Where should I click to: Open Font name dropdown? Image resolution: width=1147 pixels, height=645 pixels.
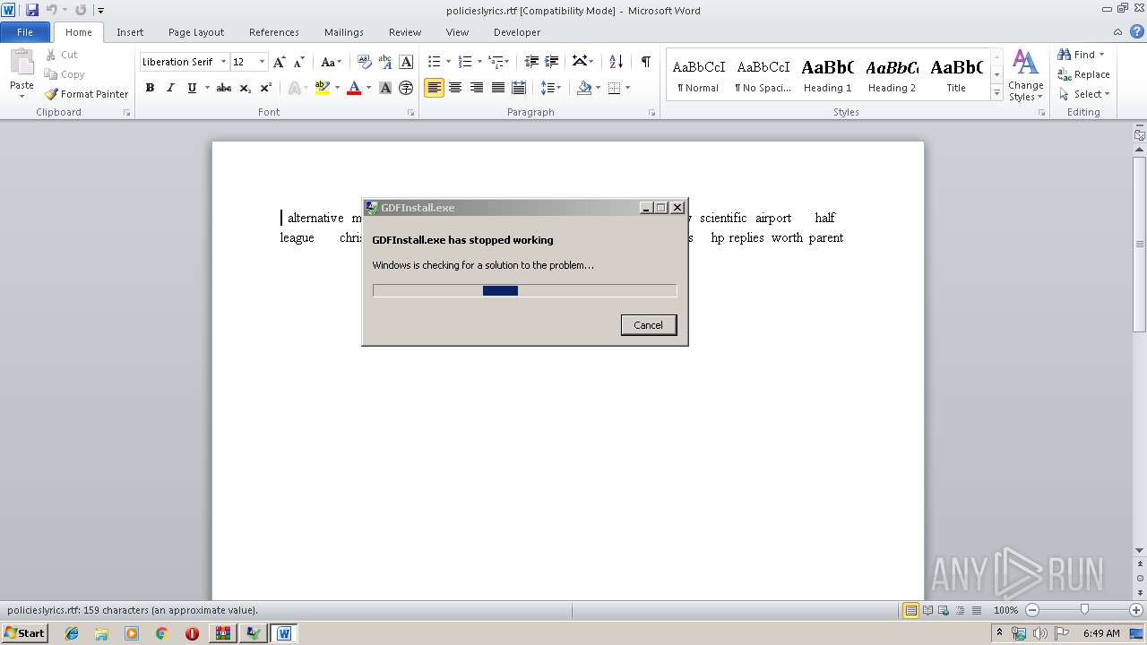pyautogui.click(x=223, y=62)
